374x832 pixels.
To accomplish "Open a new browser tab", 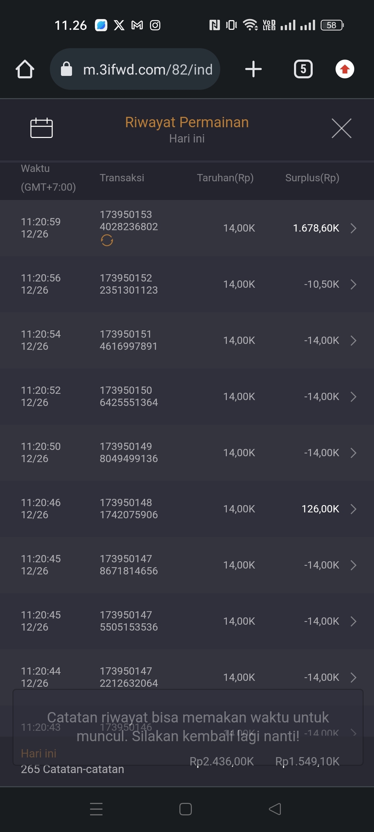I will (x=253, y=69).
